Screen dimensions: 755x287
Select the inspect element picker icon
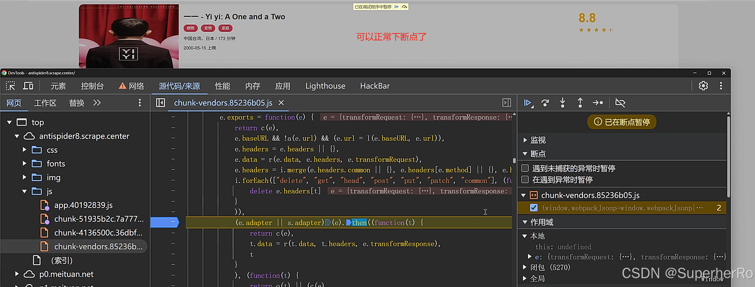coord(10,86)
